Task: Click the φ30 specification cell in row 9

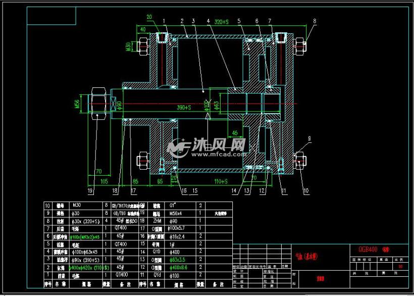Action: pos(75,213)
